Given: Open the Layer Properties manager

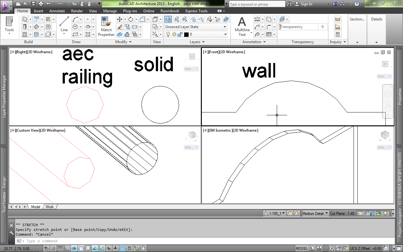Looking at the screenshot, I should point(168,19).
